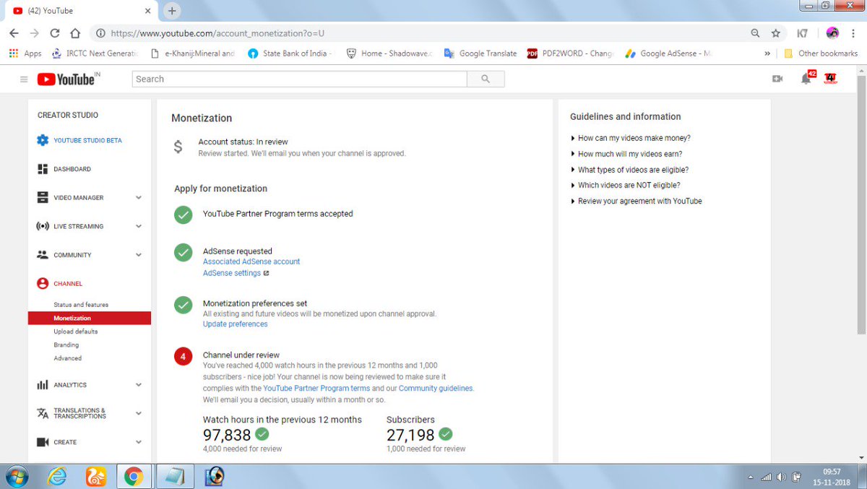Expand the Create section
Screen dimensions: 867x489
coord(139,442)
